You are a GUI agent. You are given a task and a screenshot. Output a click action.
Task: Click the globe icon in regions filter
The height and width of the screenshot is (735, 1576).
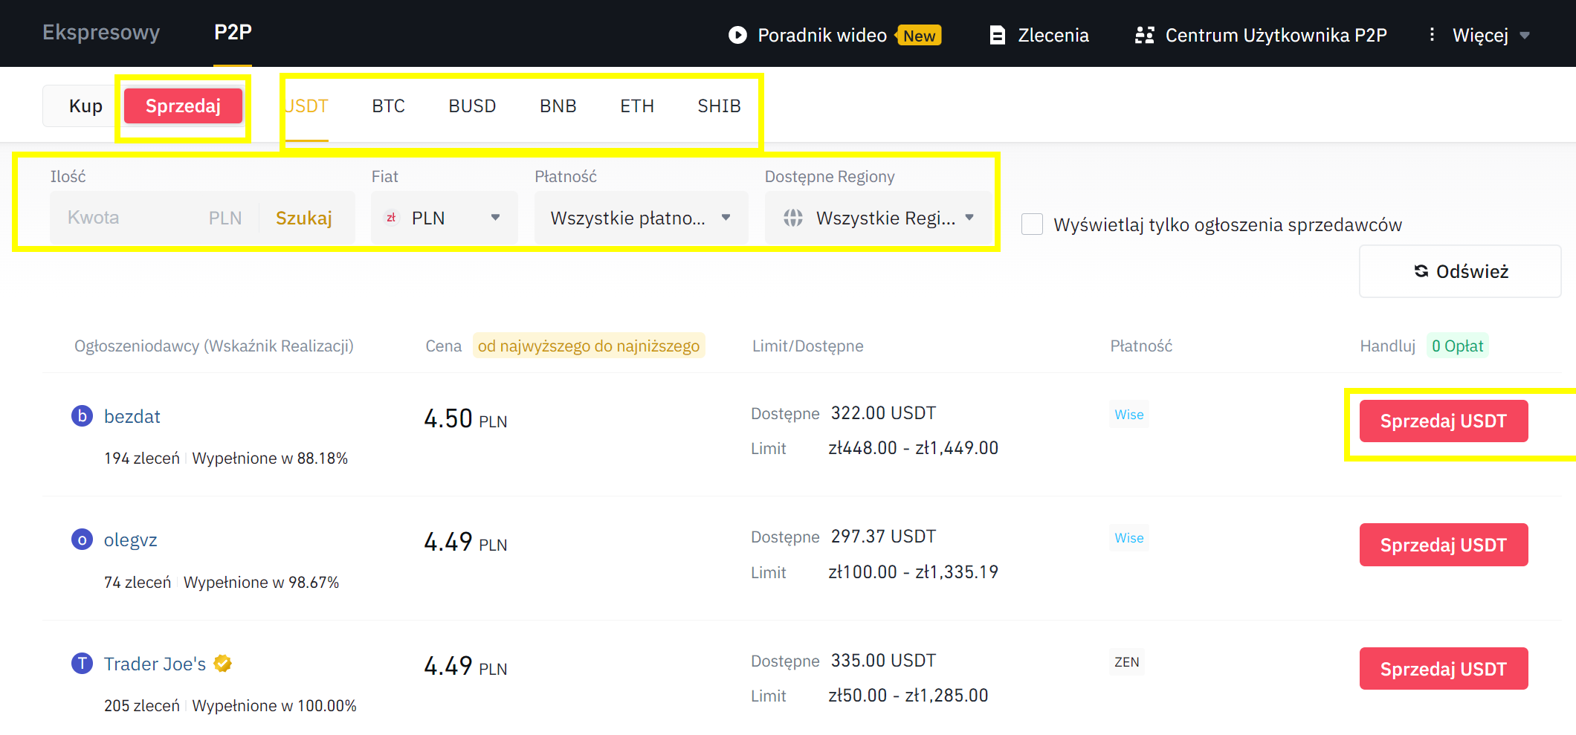coord(793,218)
